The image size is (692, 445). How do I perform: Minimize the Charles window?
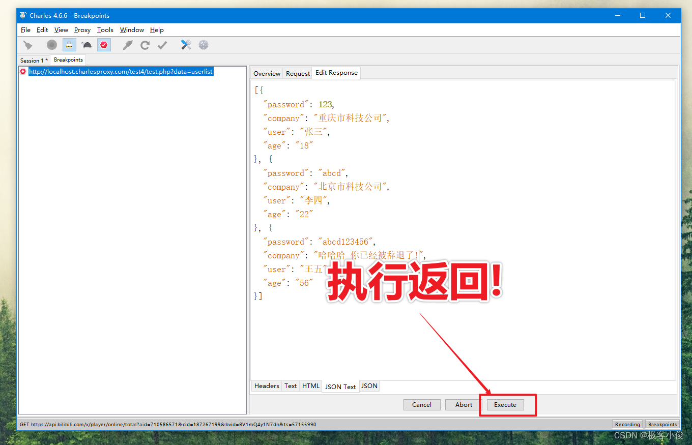[617, 15]
